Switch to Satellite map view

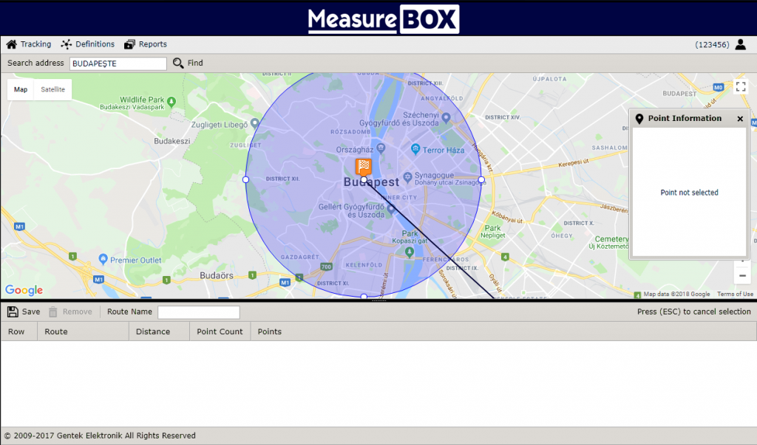(52, 89)
